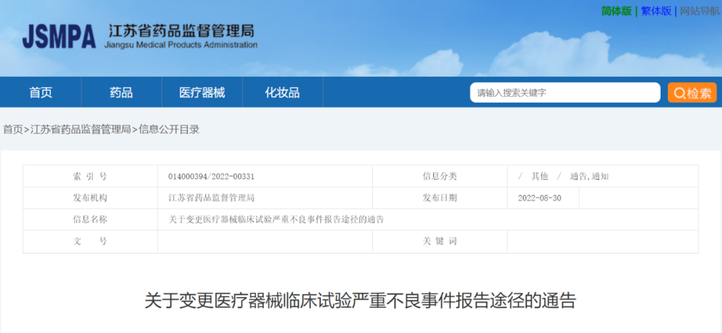
Task: Go to 首页 in breadcrumb
Action: 13,129
